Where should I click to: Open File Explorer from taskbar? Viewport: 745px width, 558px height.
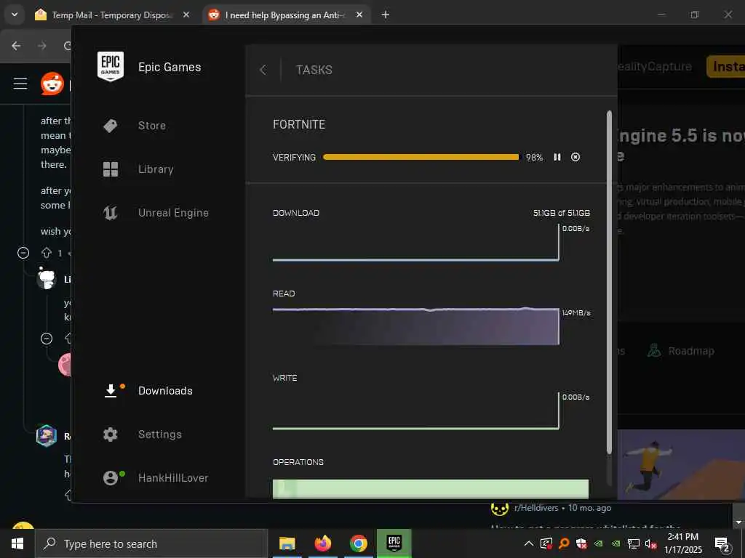point(287,543)
